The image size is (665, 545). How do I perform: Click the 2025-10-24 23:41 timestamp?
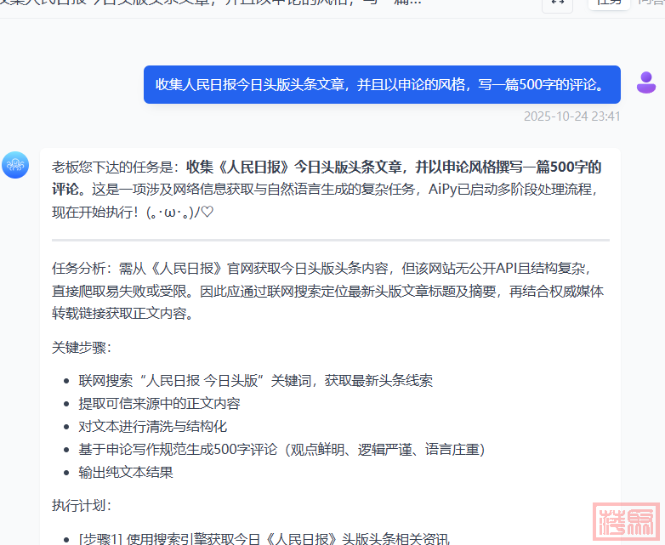click(x=571, y=116)
